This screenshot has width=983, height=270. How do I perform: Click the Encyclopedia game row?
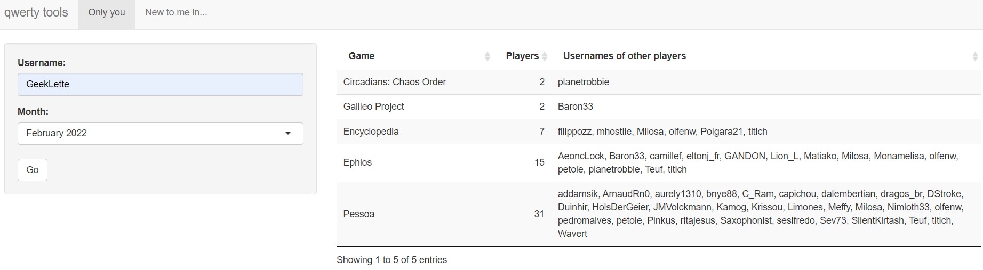pos(371,132)
